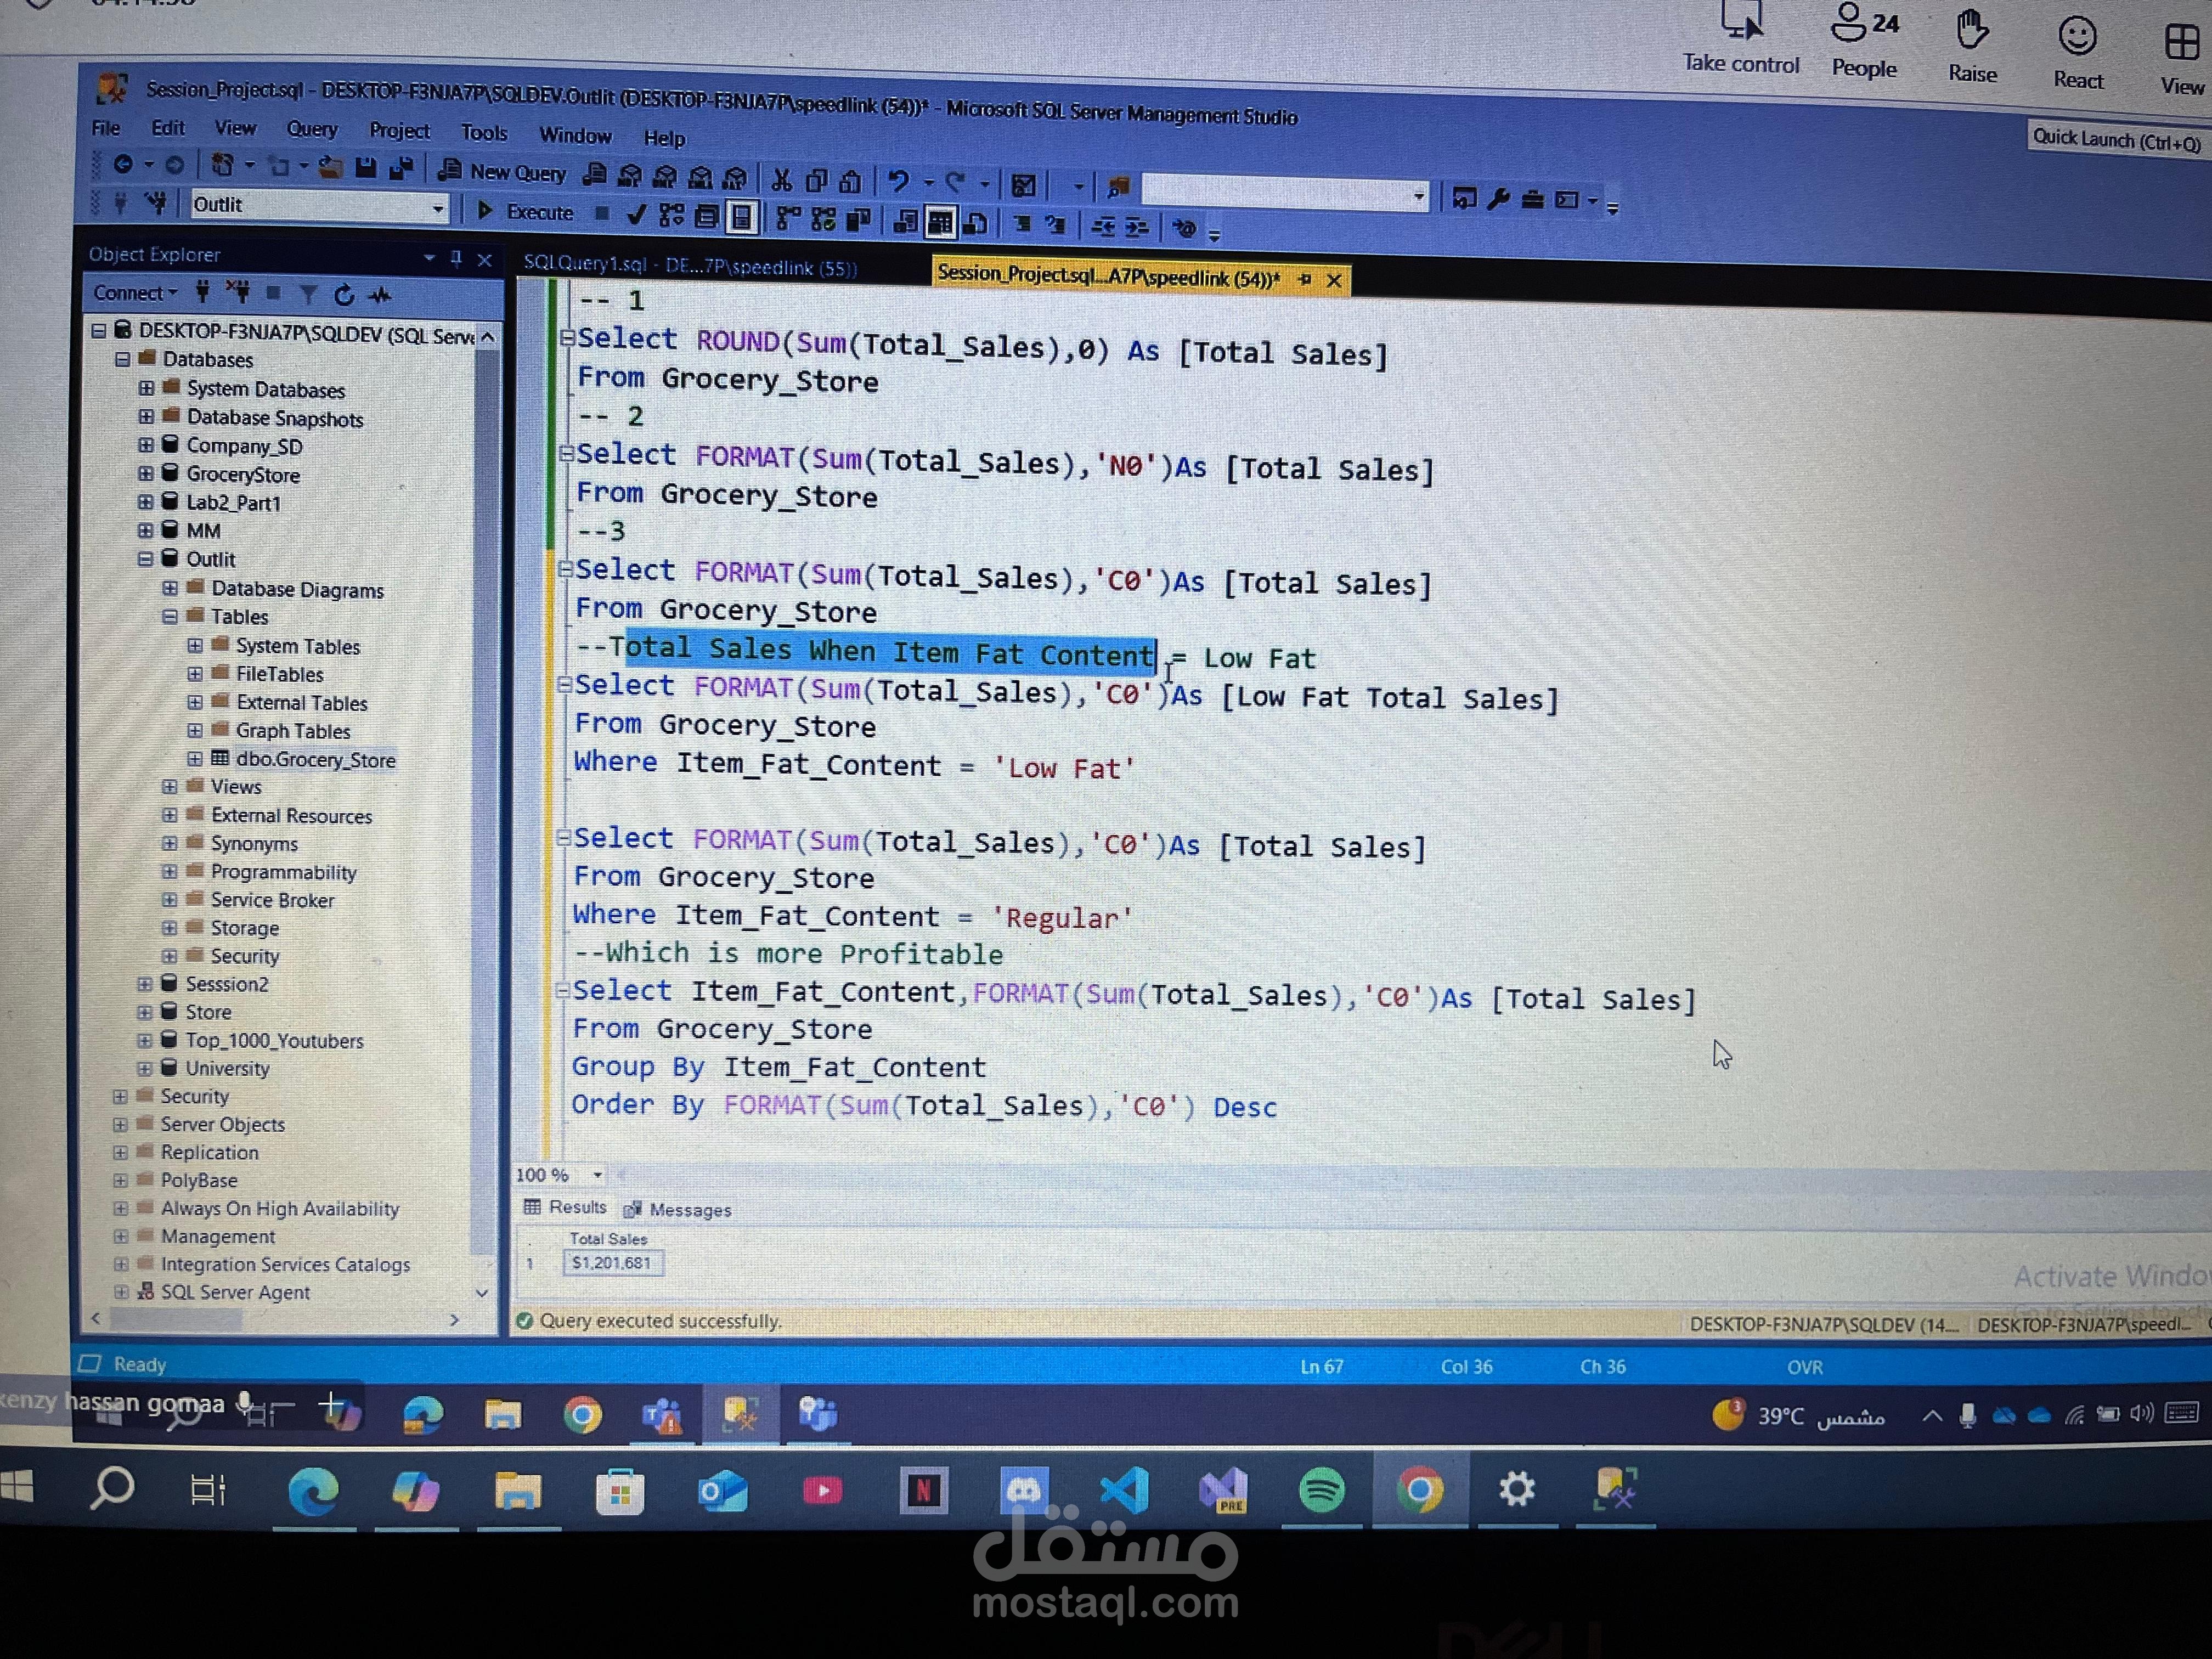Collapse the Outlit database node
This screenshot has width=2212, height=1659.
[x=146, y=559]
